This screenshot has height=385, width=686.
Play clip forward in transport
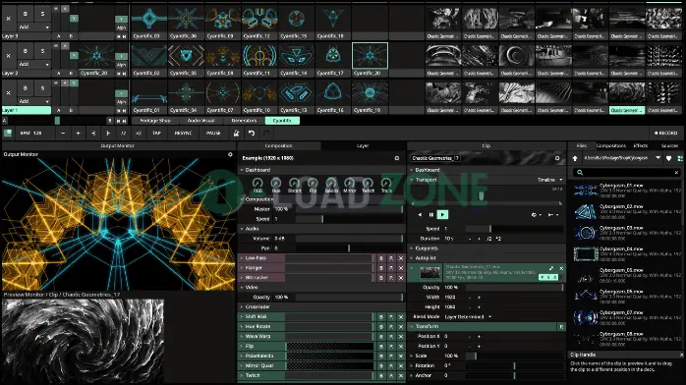pos(442,214)
